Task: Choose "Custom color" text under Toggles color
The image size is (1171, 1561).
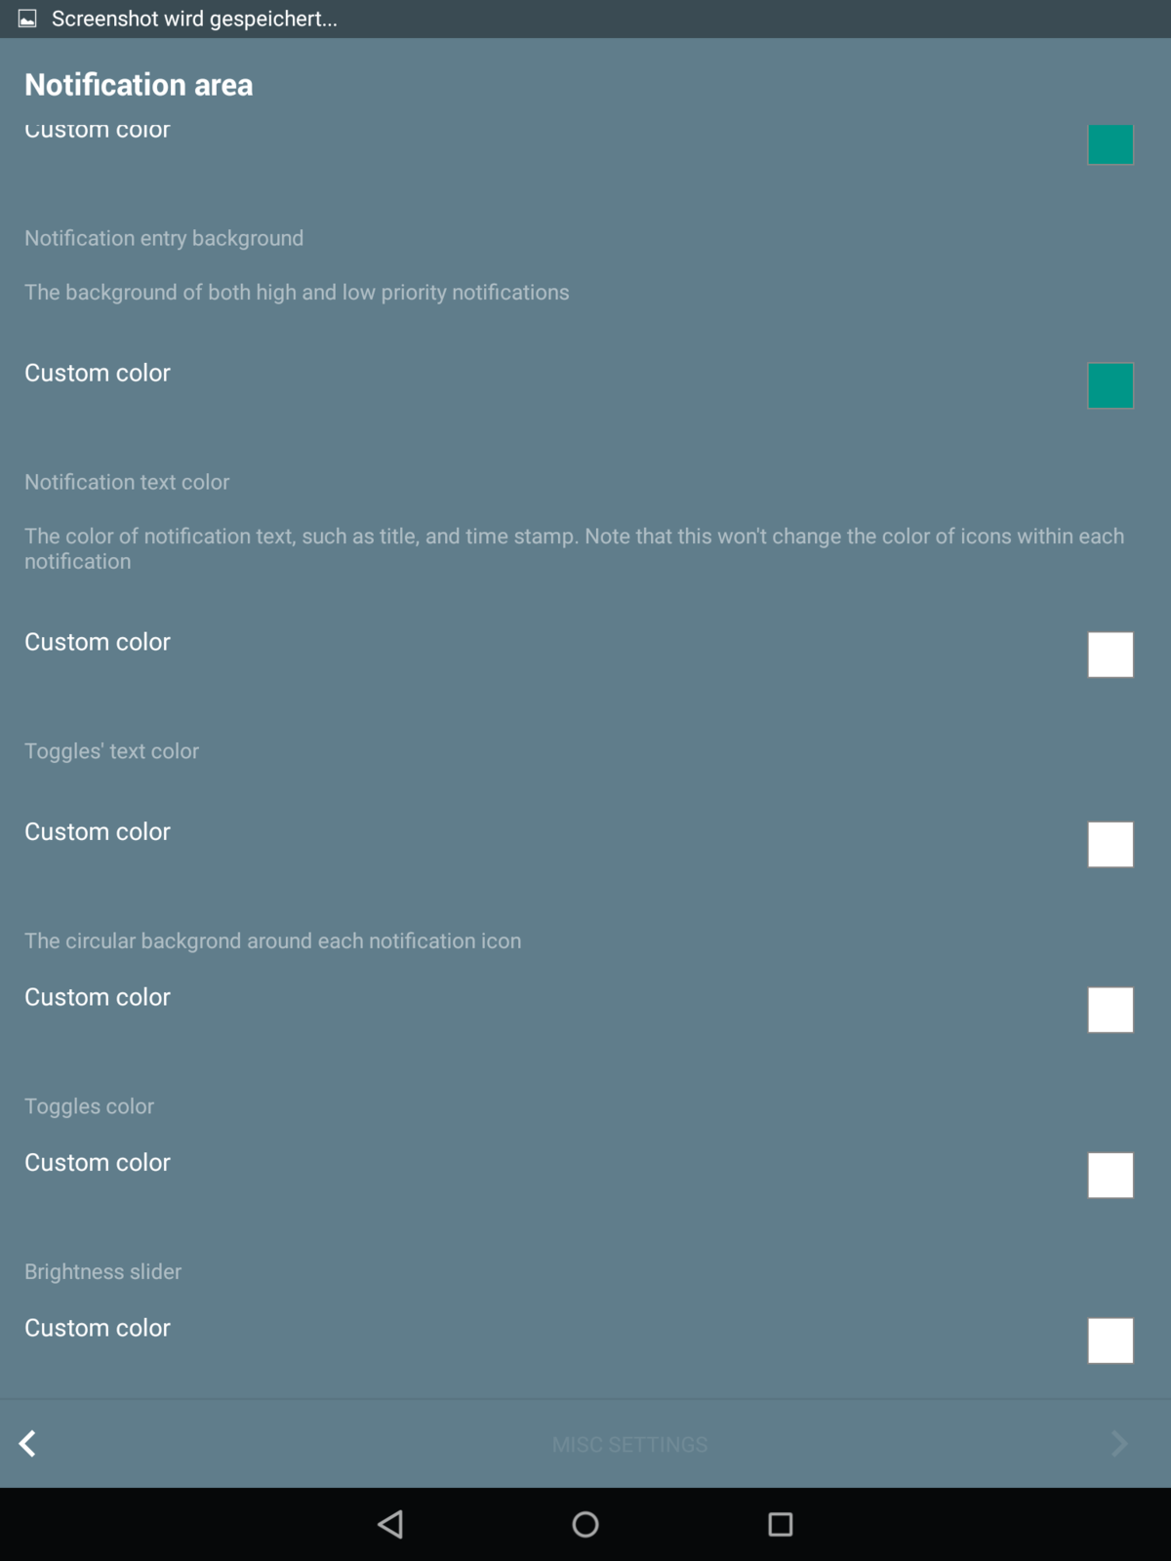Action: pyautogui.click(x=98, y=1162)
